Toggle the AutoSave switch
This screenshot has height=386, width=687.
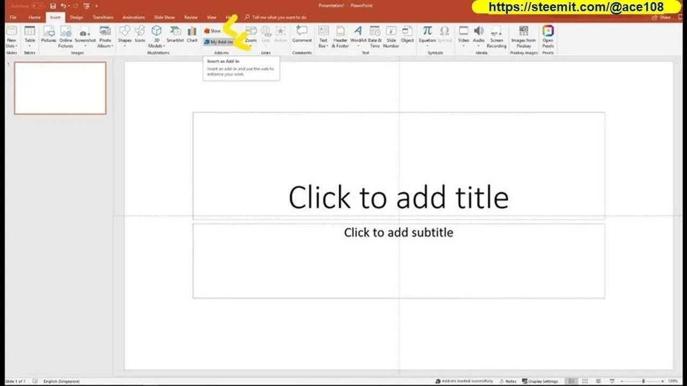coord(37,6)
